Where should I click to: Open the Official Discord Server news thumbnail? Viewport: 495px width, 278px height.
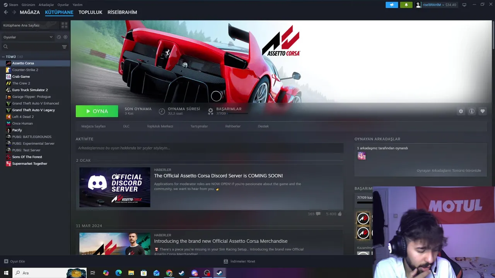coord(114,187)
